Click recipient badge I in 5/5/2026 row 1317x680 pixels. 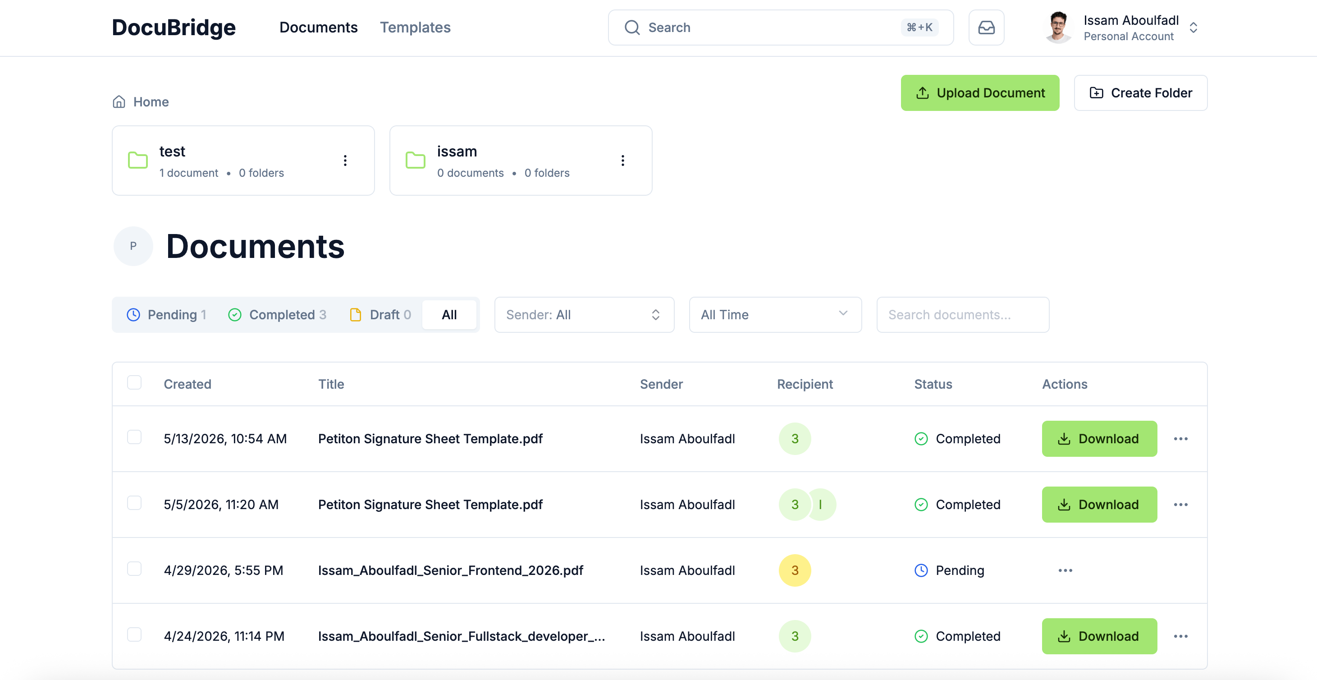821,505
